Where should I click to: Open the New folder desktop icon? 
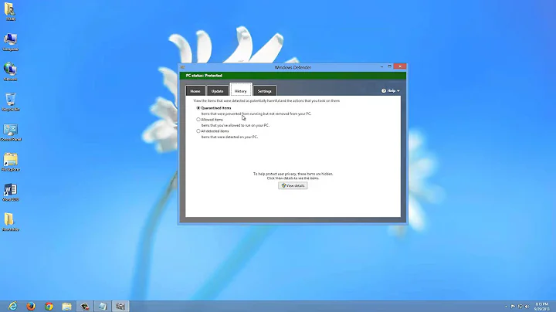point(10,222)
